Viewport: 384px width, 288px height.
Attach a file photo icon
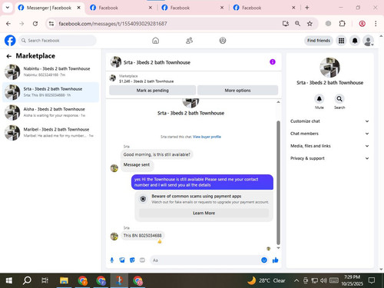pos(122,260)
